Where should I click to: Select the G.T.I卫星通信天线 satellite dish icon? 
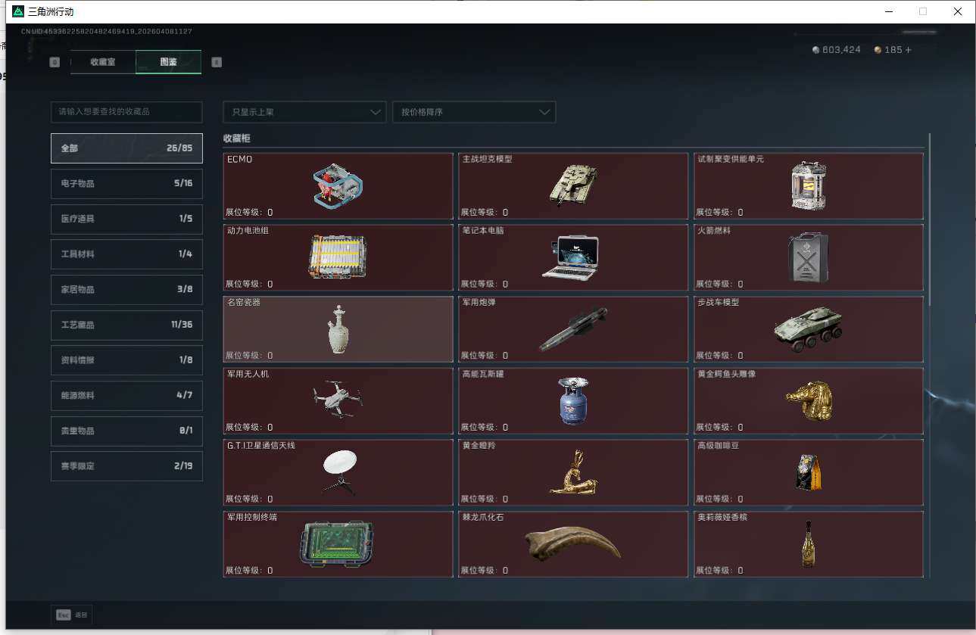point(338,472)
